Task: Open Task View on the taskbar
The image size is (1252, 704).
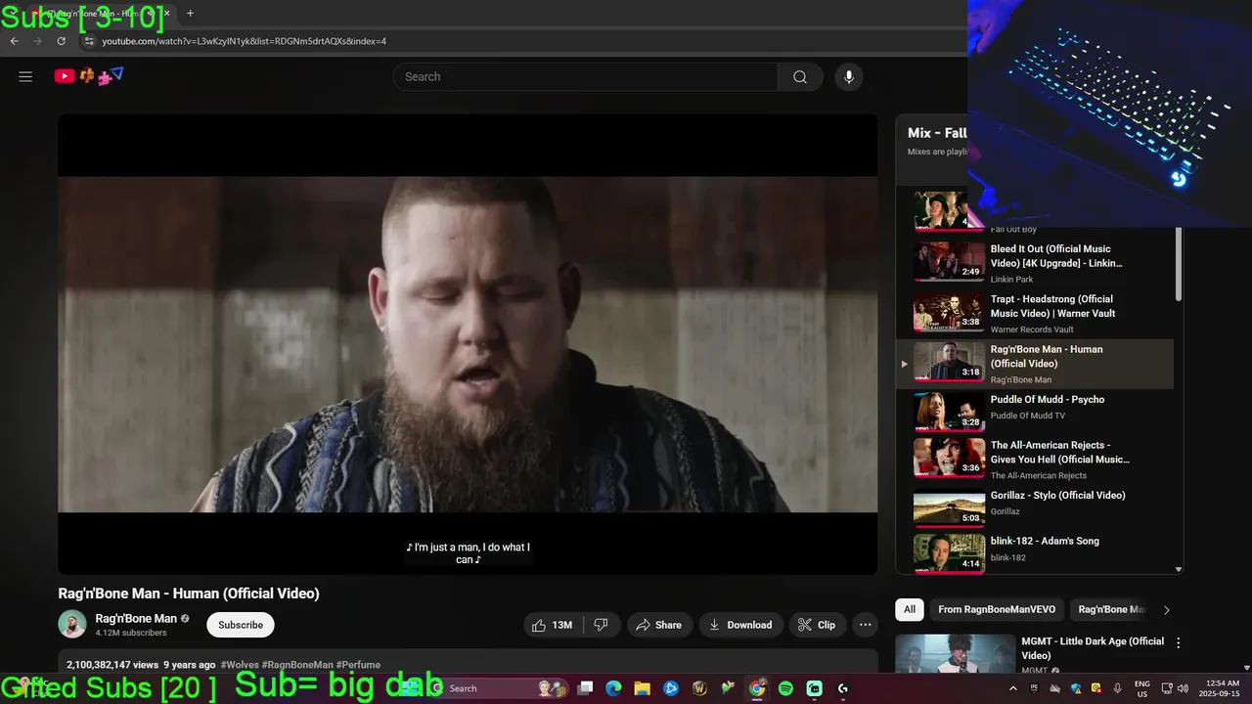Action: [x=585, y=688]
